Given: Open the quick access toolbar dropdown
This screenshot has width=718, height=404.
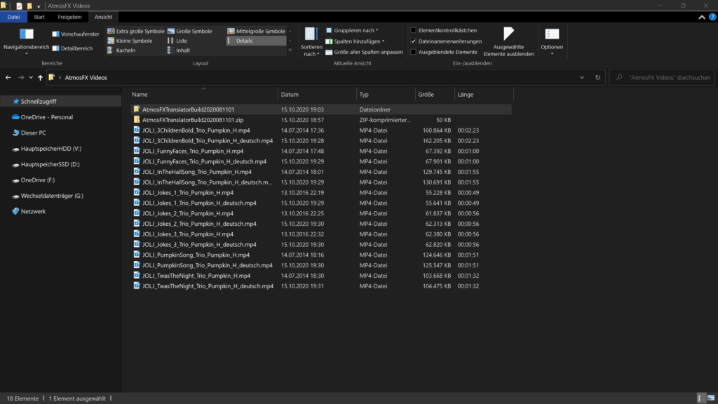Looking at the screenshot, I should [x=39, y=6].
